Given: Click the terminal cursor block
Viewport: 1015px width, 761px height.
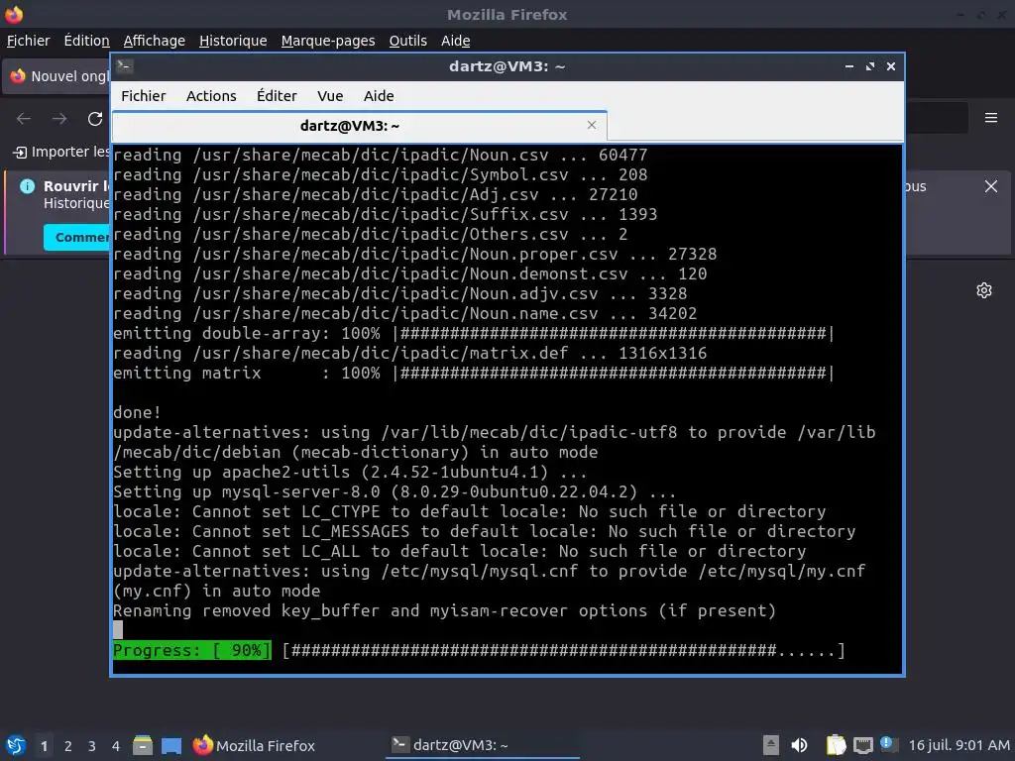Looking at the screenshot, I should [x=118, y=629].
